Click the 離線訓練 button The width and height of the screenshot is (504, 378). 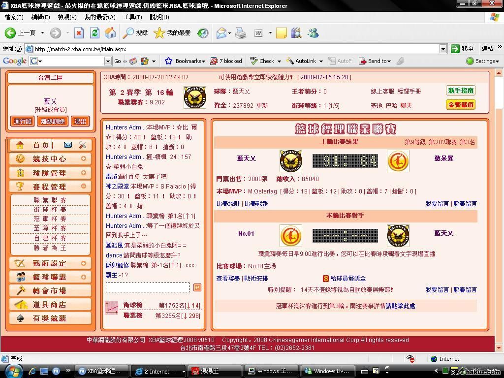coord(53,121)
